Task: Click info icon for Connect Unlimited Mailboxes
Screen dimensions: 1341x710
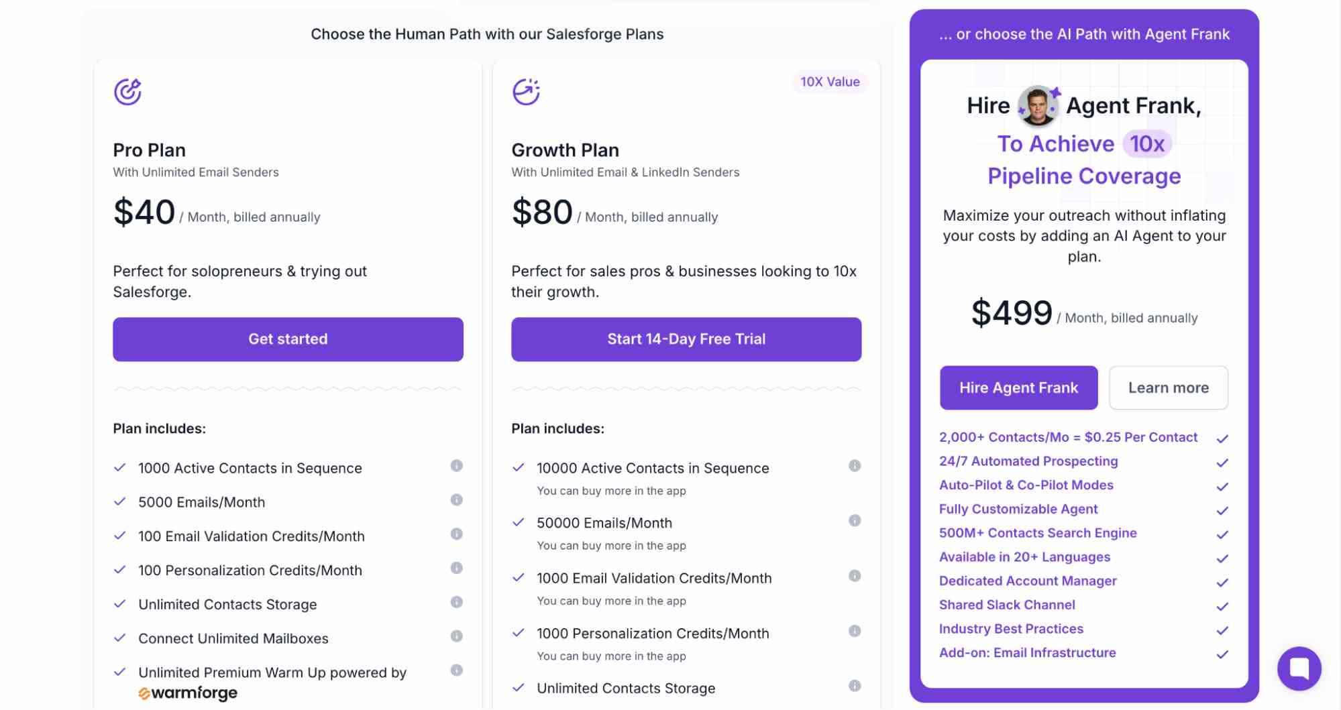Action: point(457,636)
